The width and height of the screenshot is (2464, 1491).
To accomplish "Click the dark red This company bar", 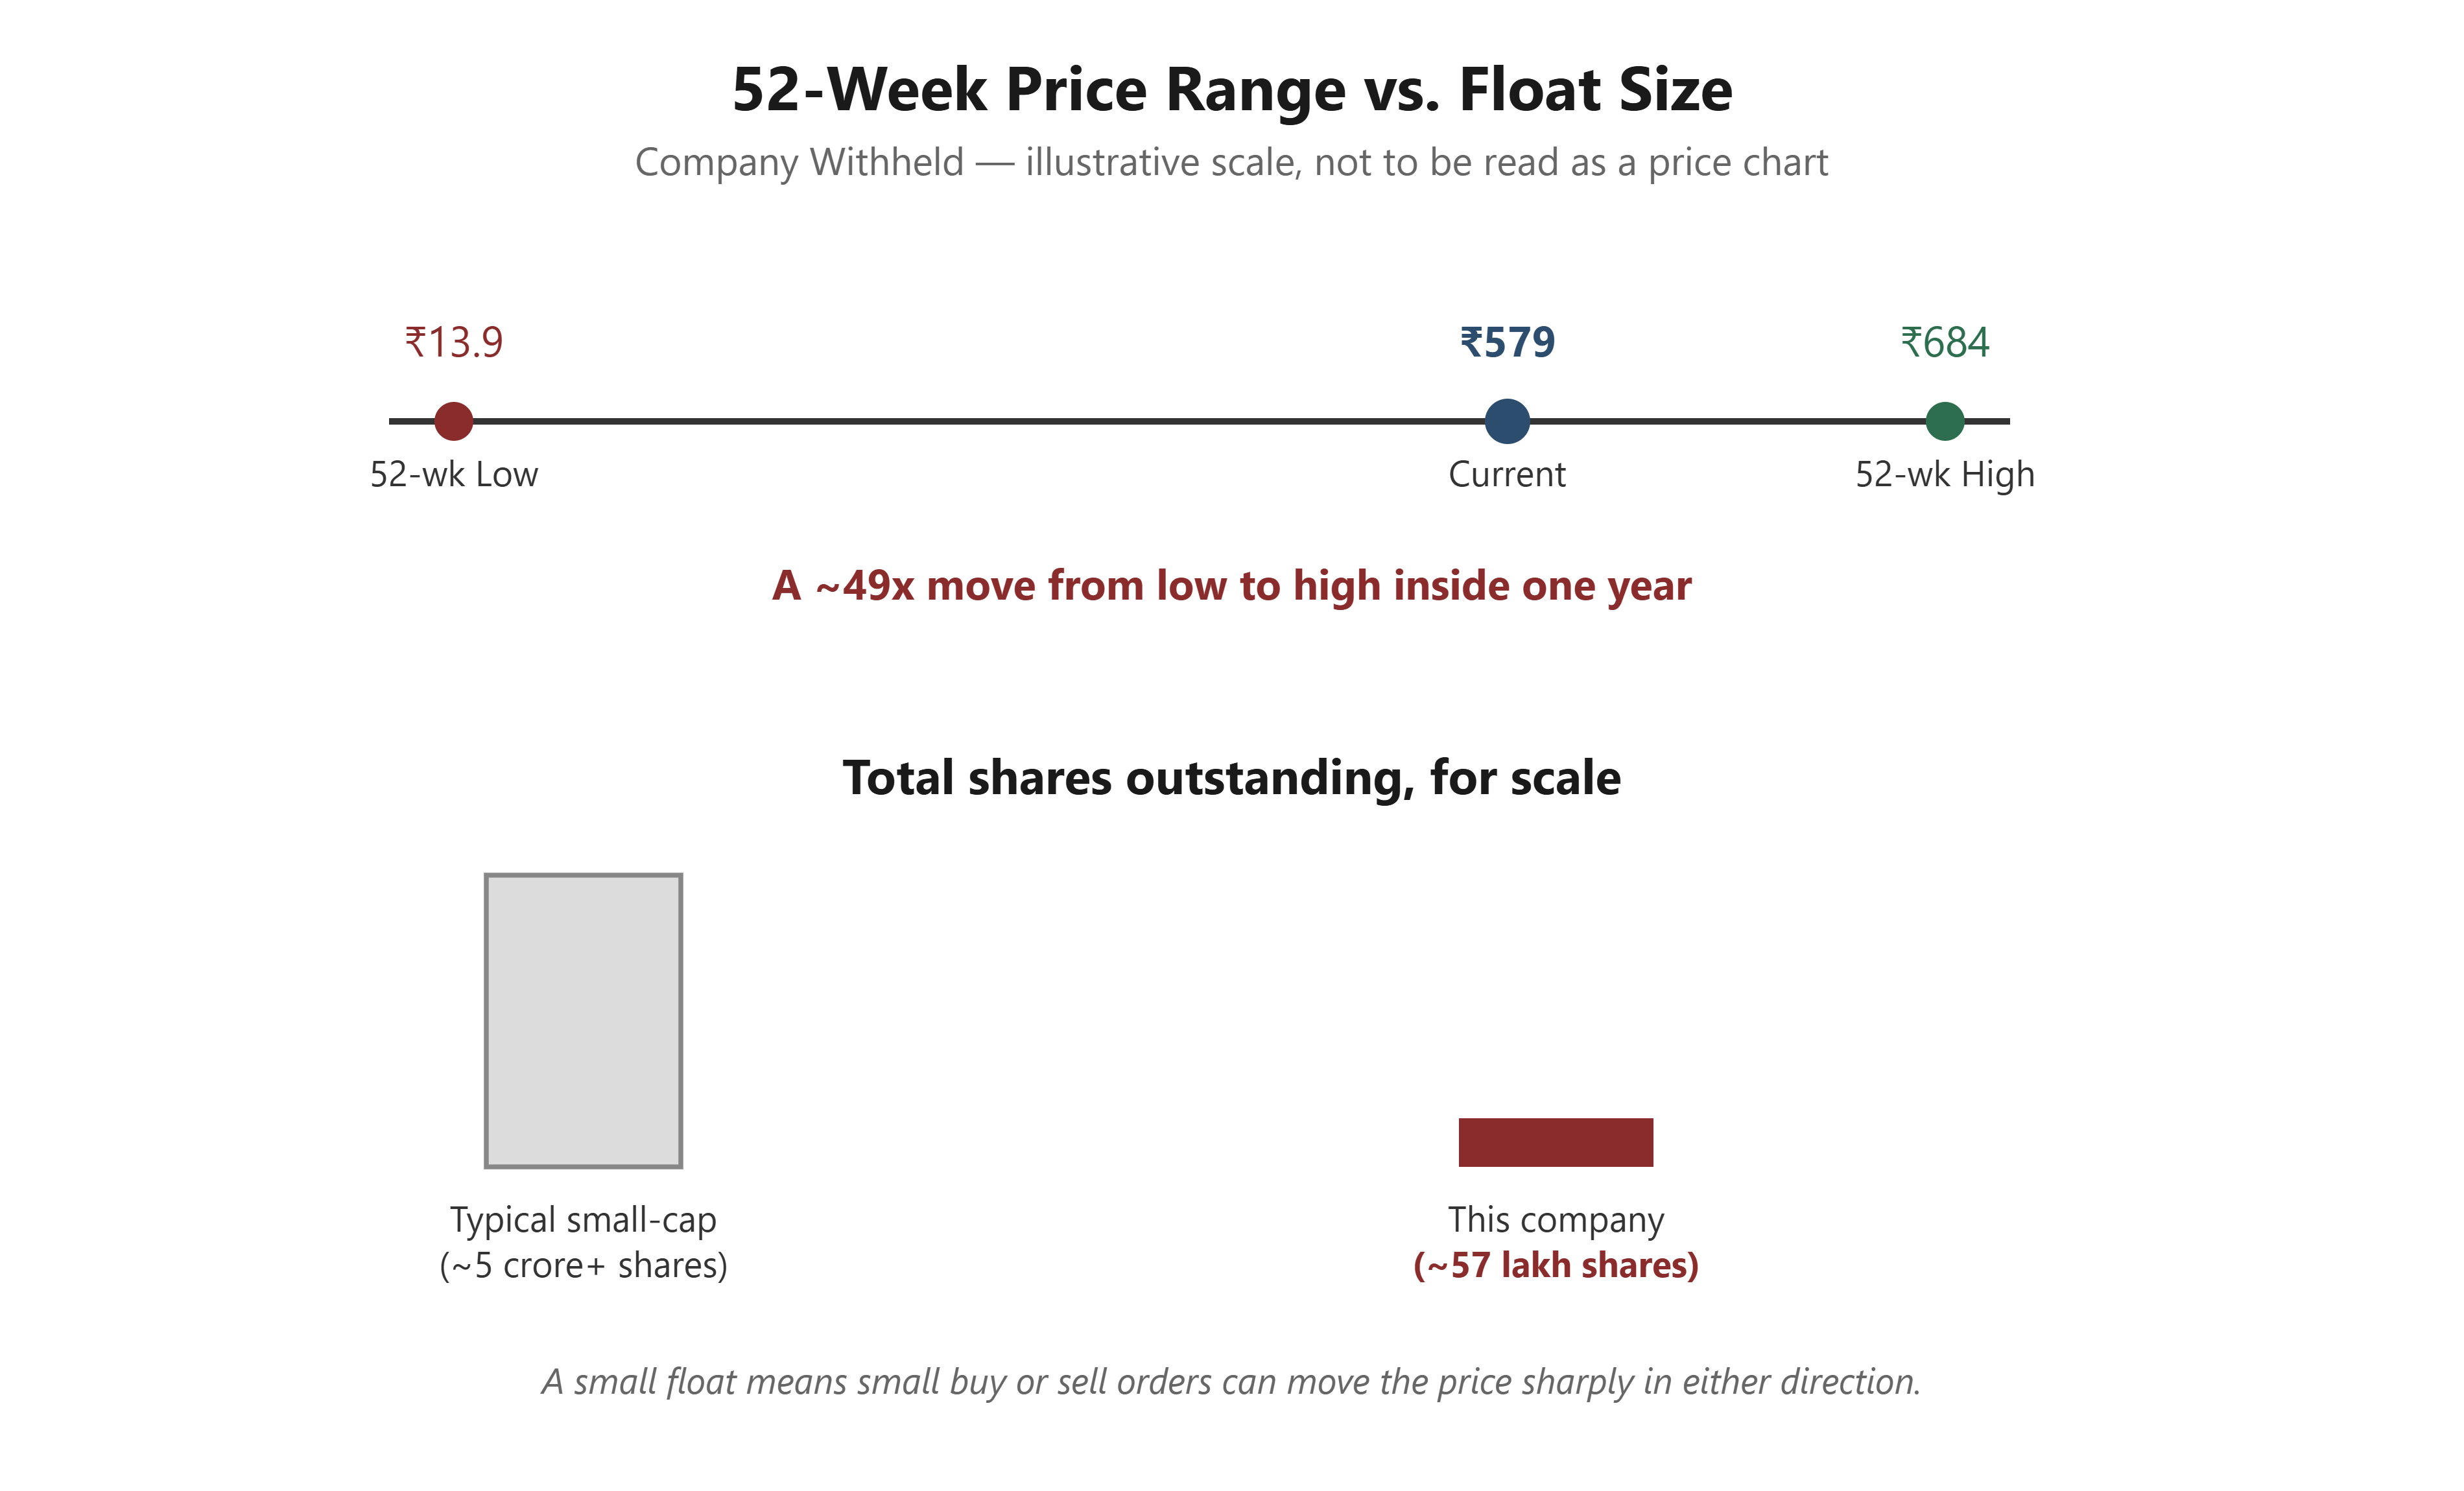I will tap(1556, 1142).
